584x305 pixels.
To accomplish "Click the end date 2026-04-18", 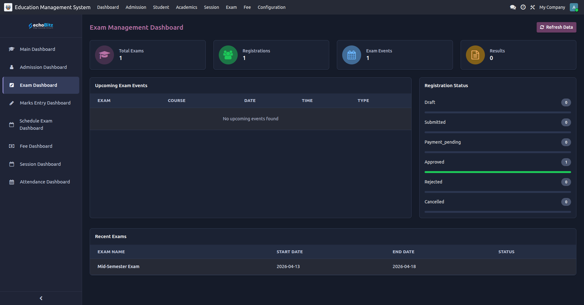I will click(404, 267).
